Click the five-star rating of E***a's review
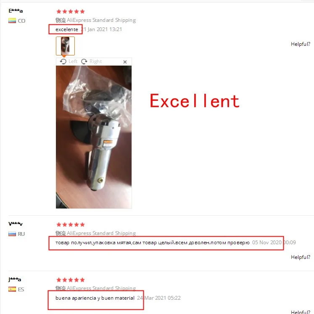 click(71, 11)
